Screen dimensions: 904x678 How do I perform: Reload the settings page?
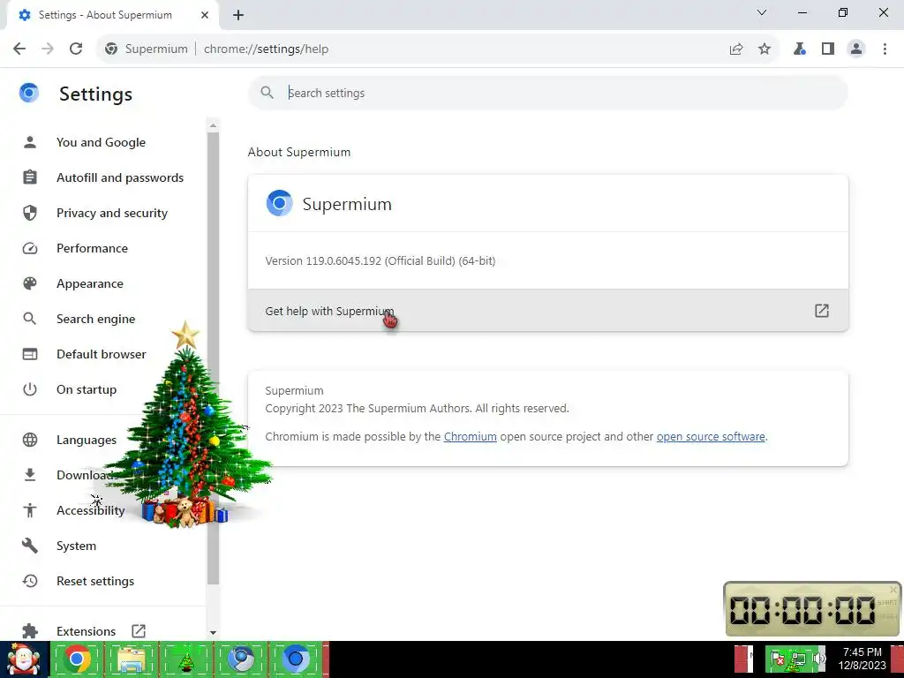pos(76,49)
